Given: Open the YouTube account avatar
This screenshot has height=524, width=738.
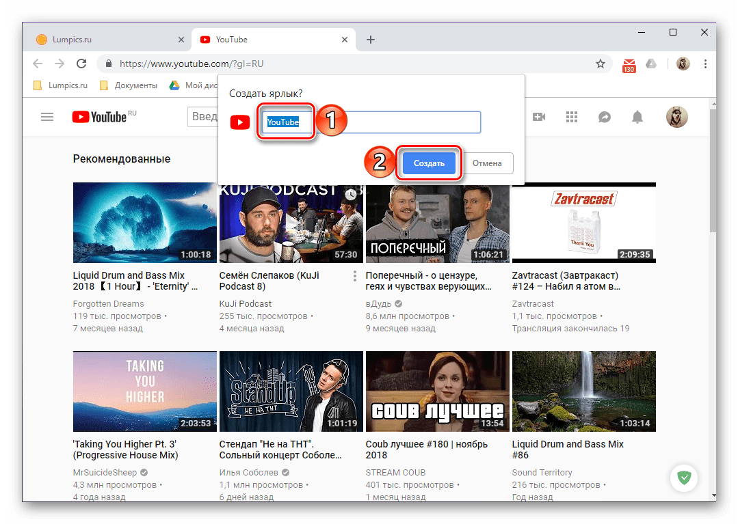Looking at the screenshot, I should 677,117.
